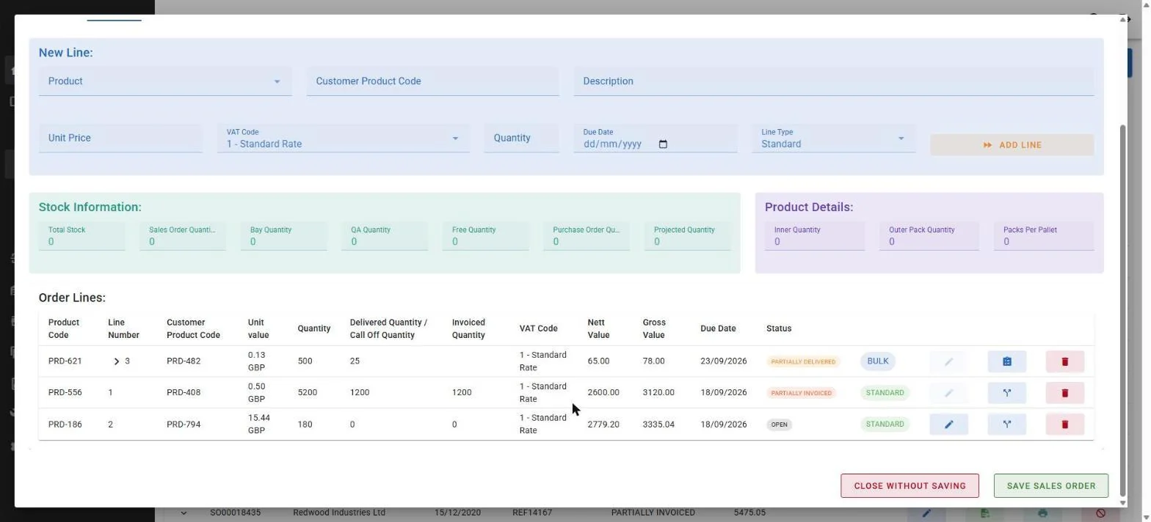Split the PRD-186 order line
Screen dimensions: 1151x522
point(1006,424)
